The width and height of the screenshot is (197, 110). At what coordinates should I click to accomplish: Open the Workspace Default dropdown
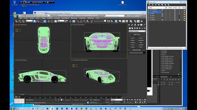point(43,16)
